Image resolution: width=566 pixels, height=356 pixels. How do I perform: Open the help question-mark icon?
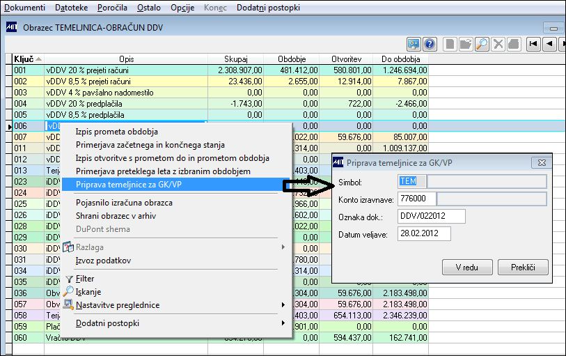[429, 44]
